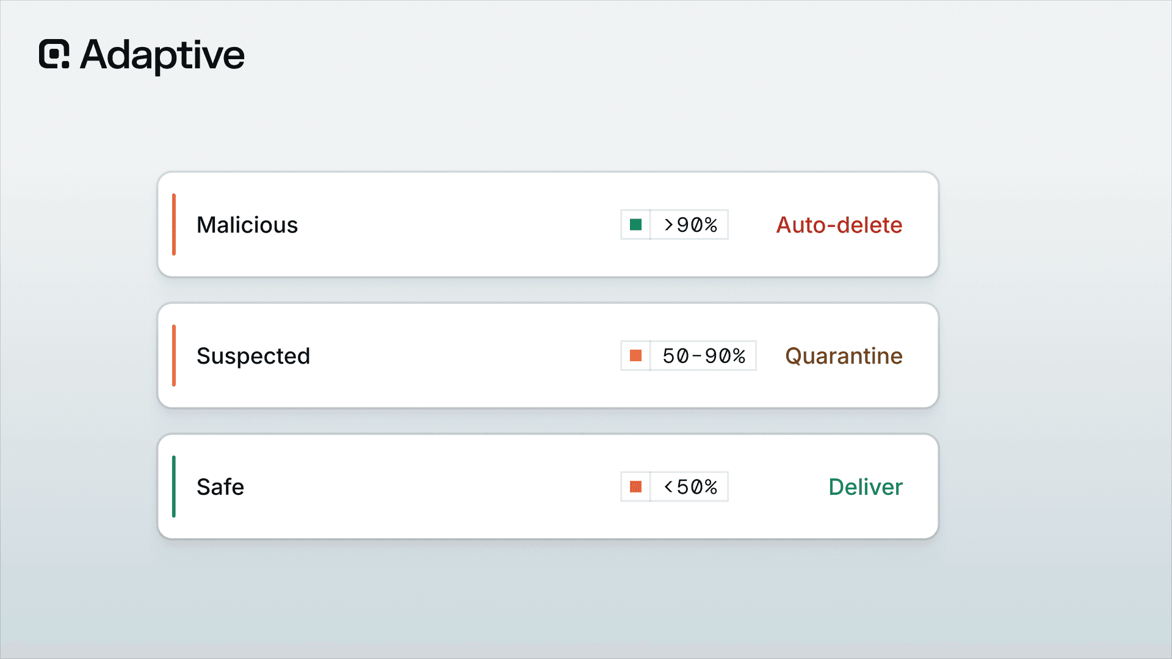
Task: Choose the Auto-delete action
Action: [x=839, y=225]
